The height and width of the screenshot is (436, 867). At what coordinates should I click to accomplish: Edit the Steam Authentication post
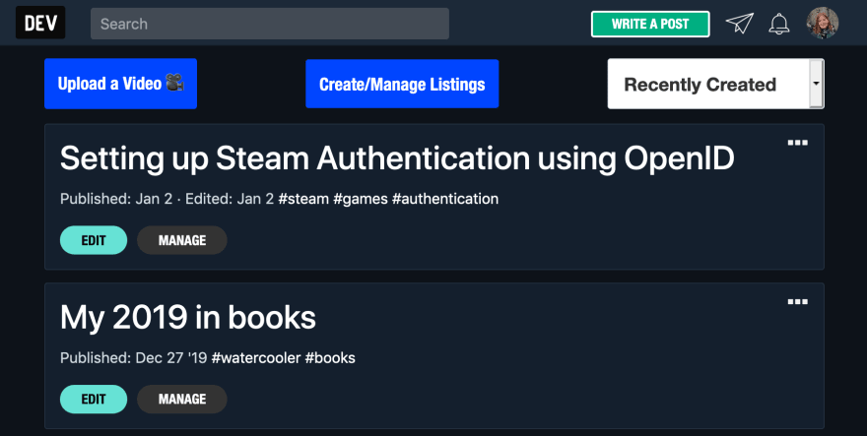[x=94, y=240]
